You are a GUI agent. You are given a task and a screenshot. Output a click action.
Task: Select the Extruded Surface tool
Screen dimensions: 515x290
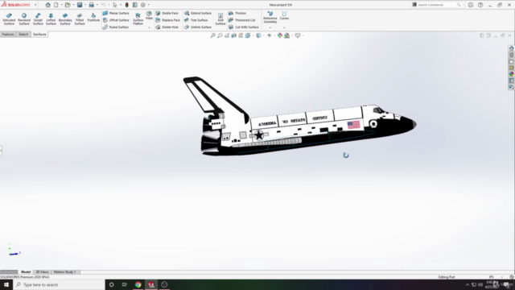pyautogui.click(x=9, y=19)
